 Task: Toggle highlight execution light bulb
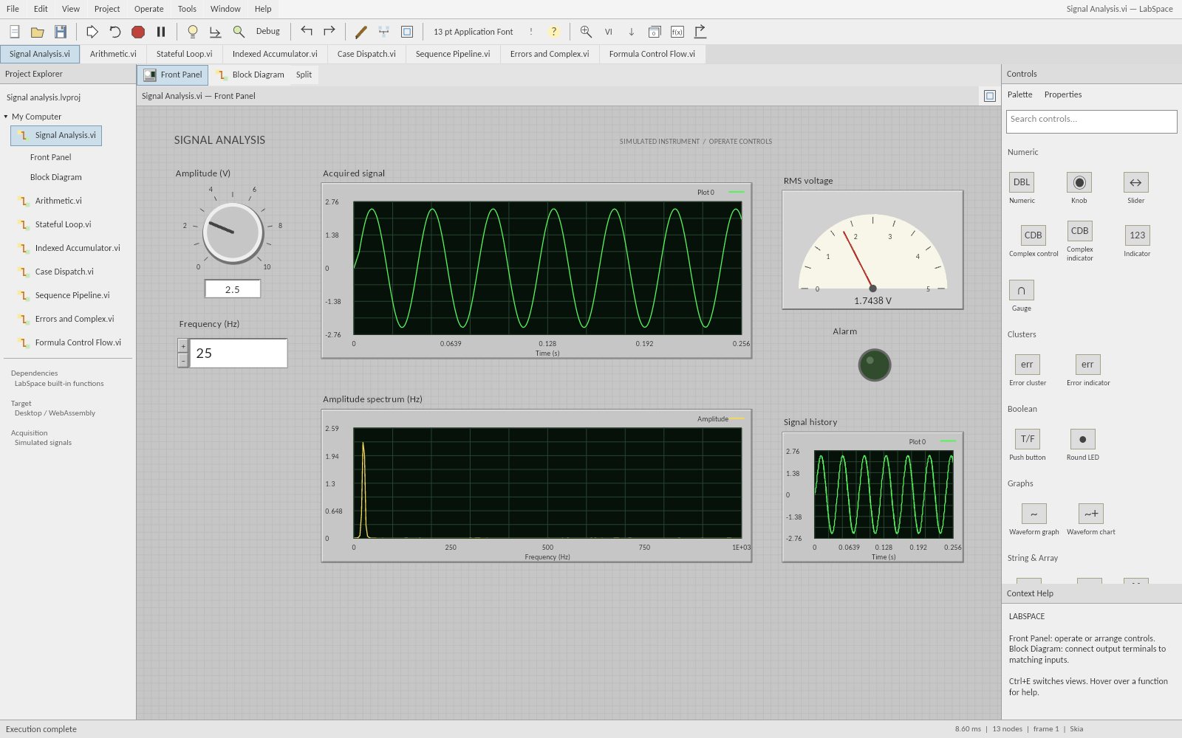[193, 32]
